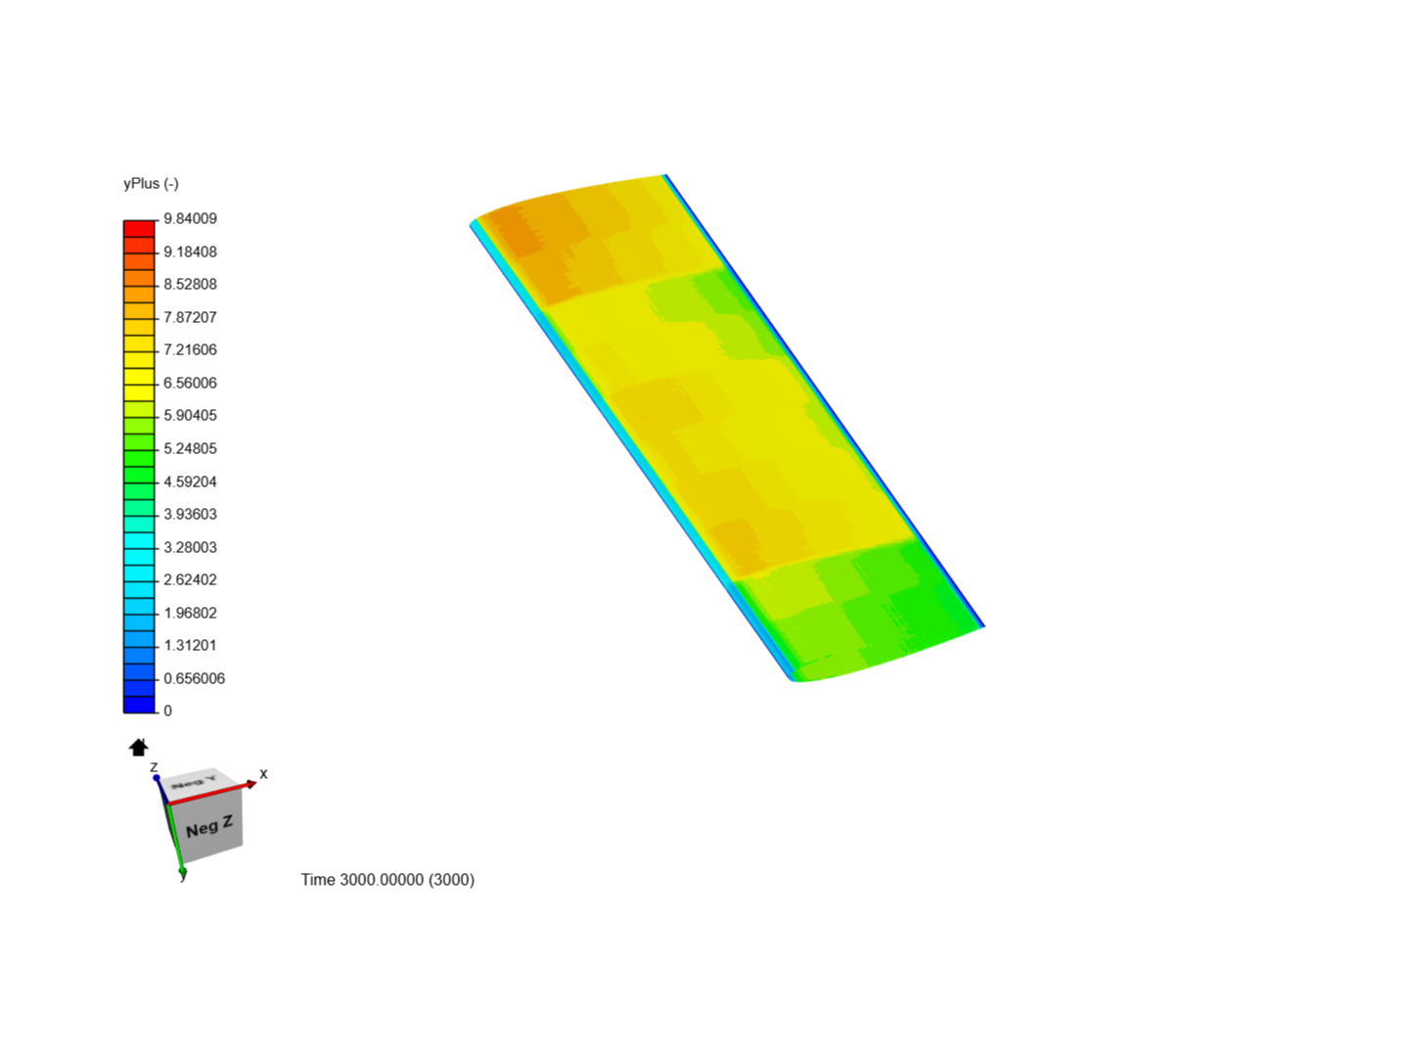Click the red x axis label
The height and width of the screenshot is (1057, 1409).
(x=263, y=773)
